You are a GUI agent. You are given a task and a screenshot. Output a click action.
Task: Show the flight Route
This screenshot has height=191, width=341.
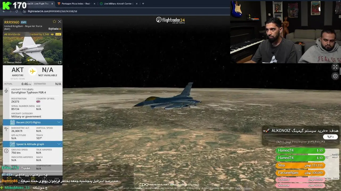[x=21, y=180]
